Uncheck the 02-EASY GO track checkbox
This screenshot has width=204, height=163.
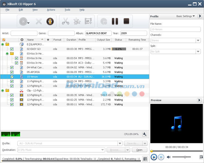[12, 49]
